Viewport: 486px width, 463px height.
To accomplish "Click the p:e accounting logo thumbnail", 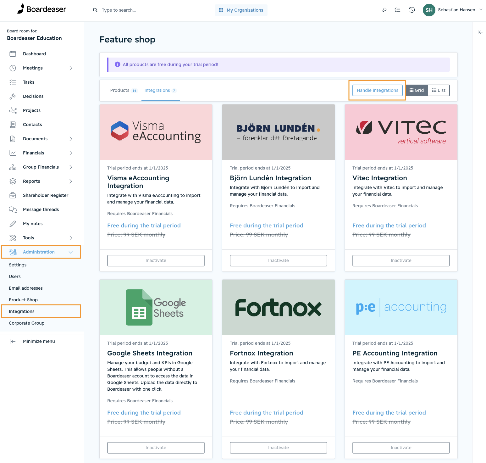I will pos(401,307).
